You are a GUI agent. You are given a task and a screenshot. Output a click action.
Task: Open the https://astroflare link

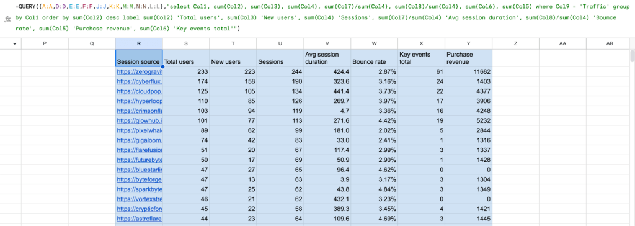pos(140,219)
